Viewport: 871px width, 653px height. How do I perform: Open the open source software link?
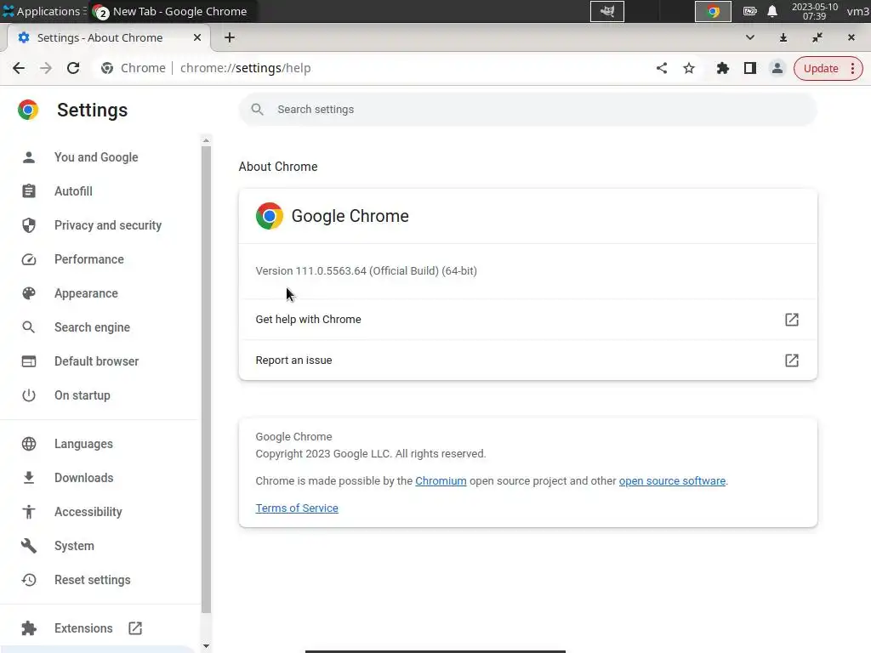point(672,481)
